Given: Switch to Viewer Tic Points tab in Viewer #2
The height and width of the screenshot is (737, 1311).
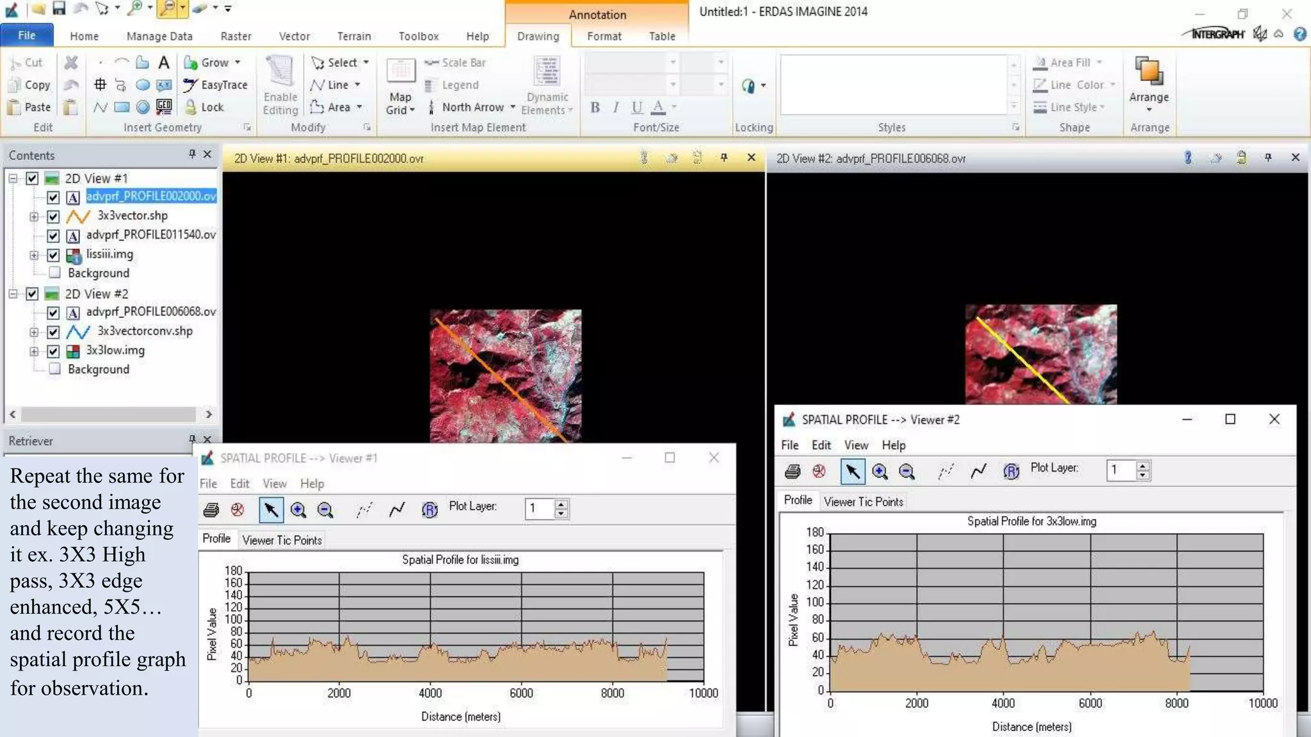Looking at the screenshot, I should (863, 502).
